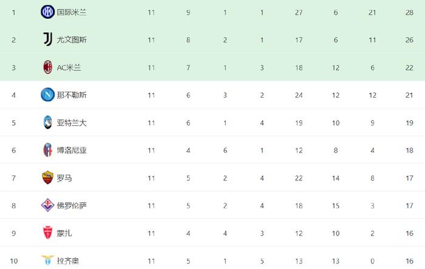425x269 pixels.
Task: Click 国际米兰's 28 points value
Action: [409, 13]
